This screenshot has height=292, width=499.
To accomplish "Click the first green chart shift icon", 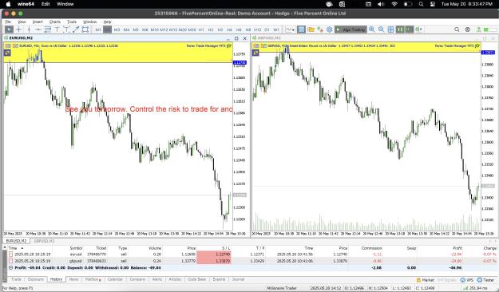I will tap(400, 30).
